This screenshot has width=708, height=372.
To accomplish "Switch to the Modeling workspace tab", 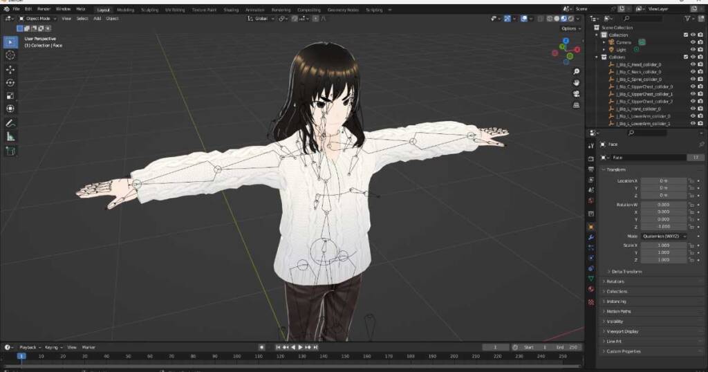I will [x=126, y=10].
